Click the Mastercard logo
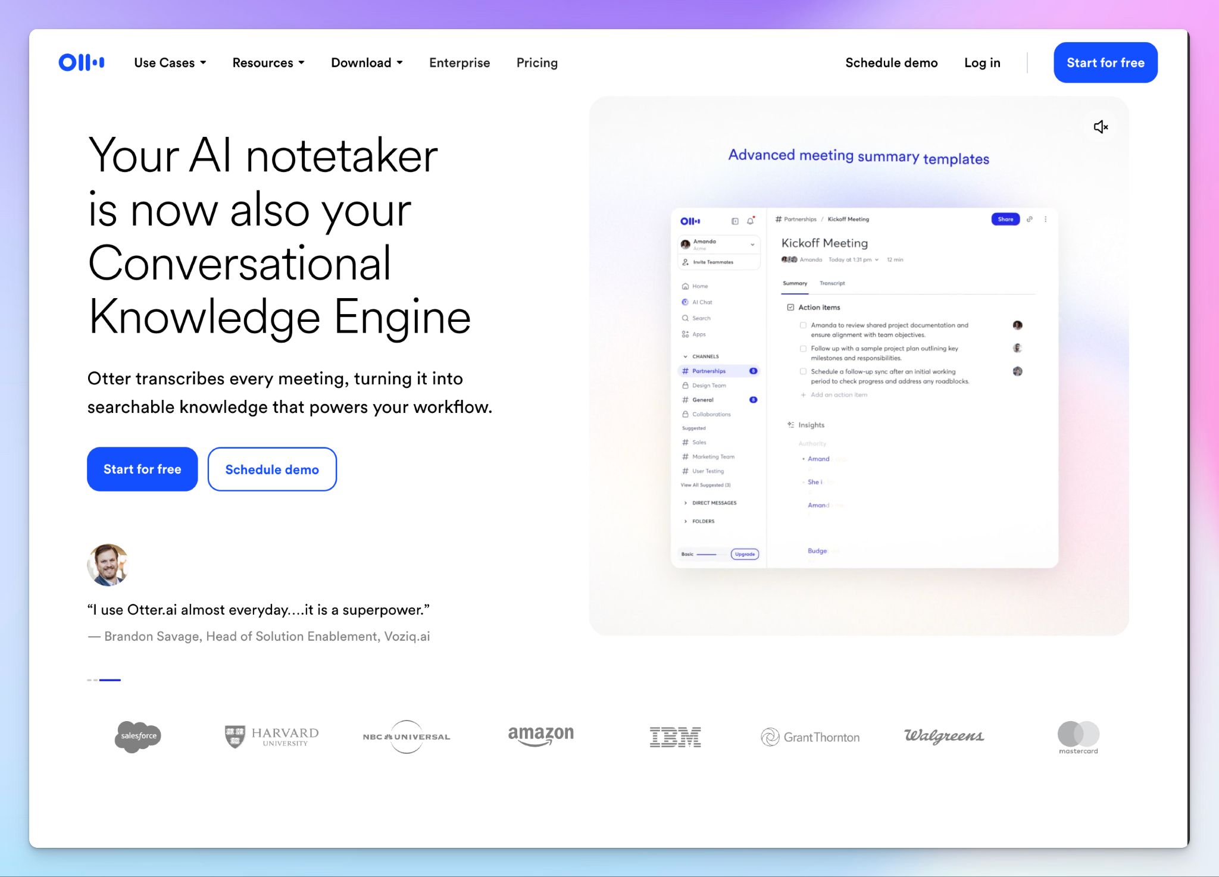Viewport: 1219px width, 877px height. [1078, 738]
